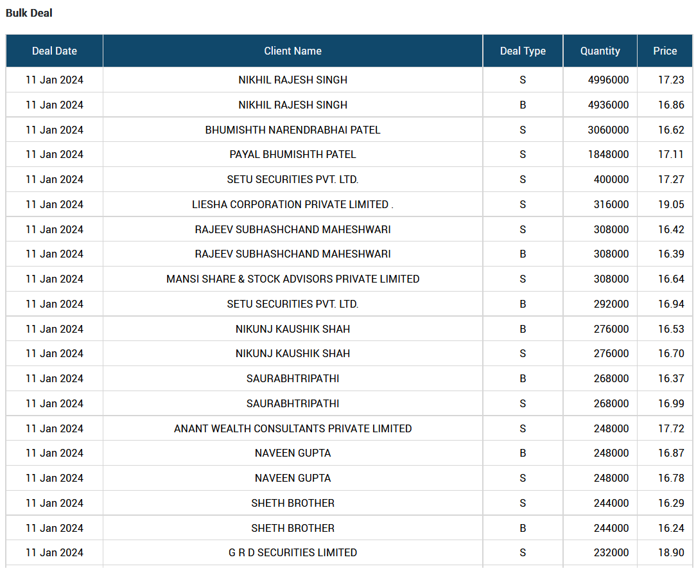Click quantity value 3060000

click(608, 130)
